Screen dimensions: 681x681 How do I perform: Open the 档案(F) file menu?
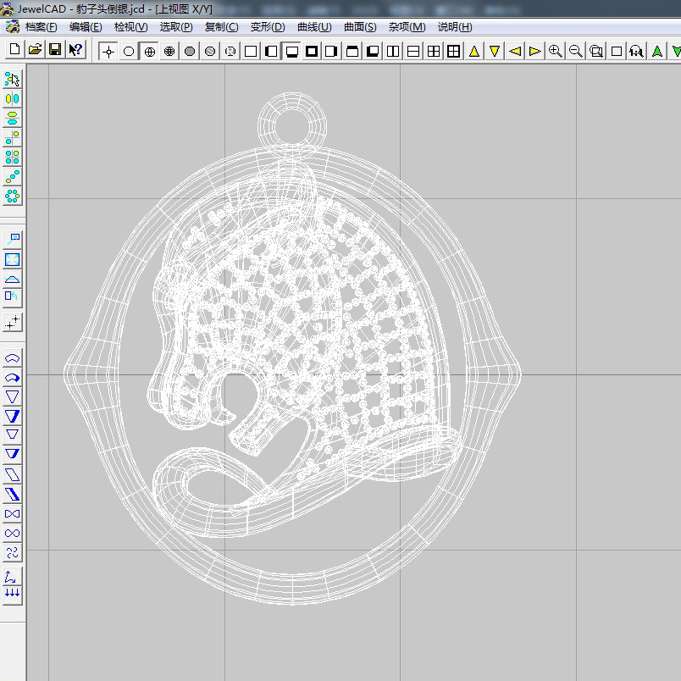41,27
